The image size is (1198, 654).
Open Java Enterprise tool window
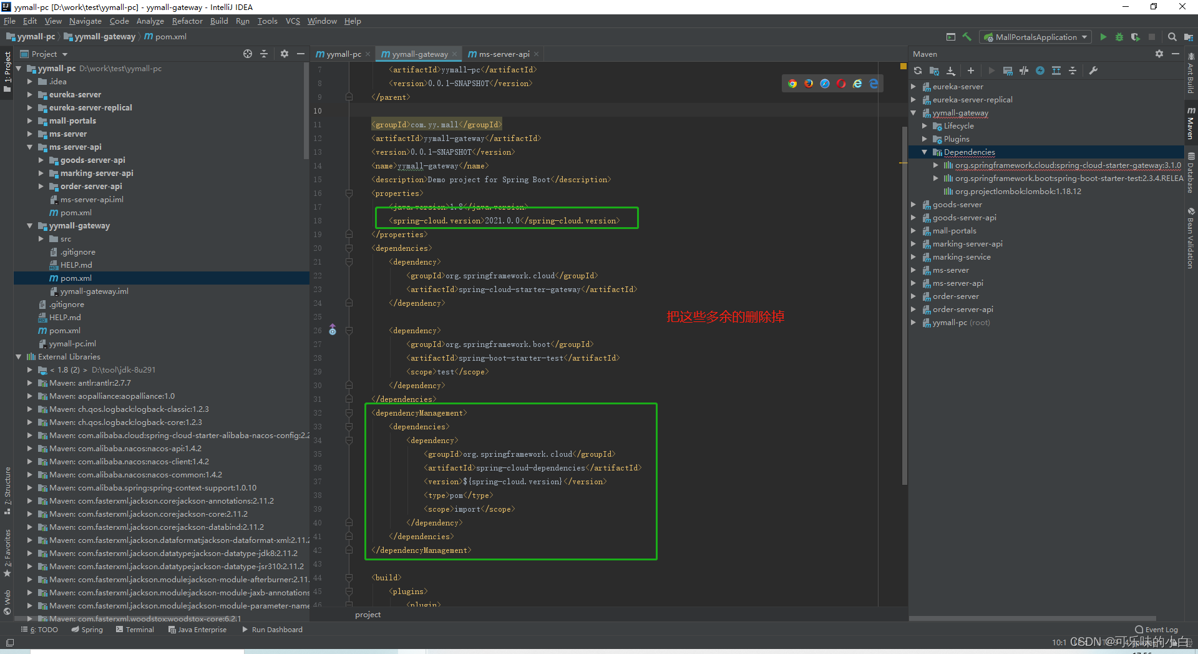point(197,630)
